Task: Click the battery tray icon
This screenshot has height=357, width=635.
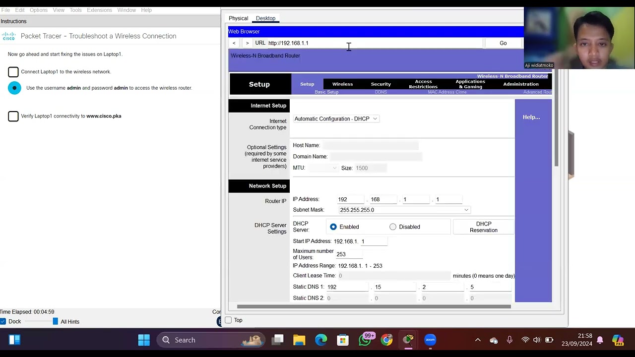Action: click(x=549, y=340)
